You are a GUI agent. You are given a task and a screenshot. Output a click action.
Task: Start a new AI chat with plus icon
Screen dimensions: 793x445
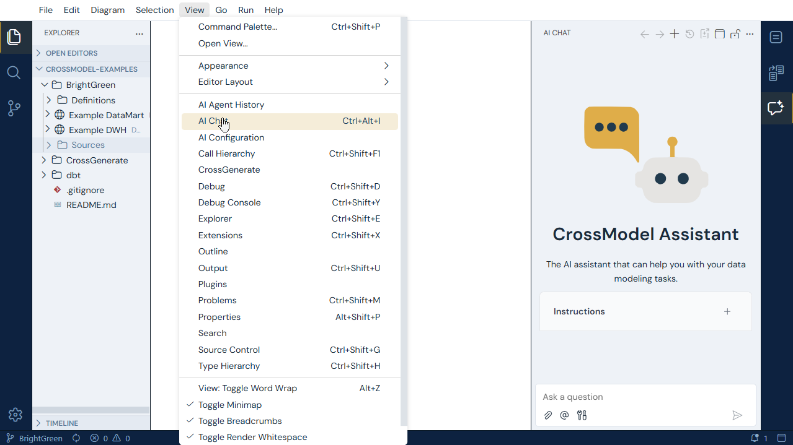[x=675, y=34]
